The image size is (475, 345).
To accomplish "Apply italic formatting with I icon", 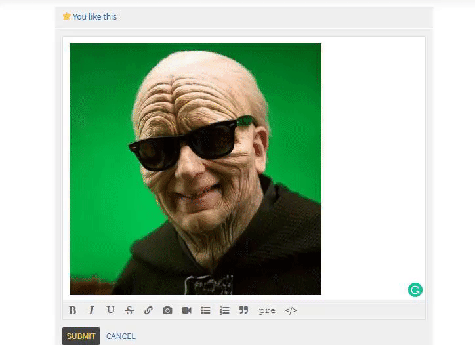I will pos(91,310).
